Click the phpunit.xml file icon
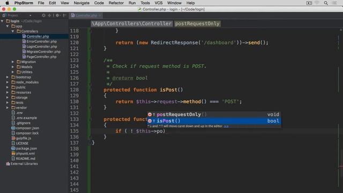Viewport: 343px width, 193px height. 13,153
